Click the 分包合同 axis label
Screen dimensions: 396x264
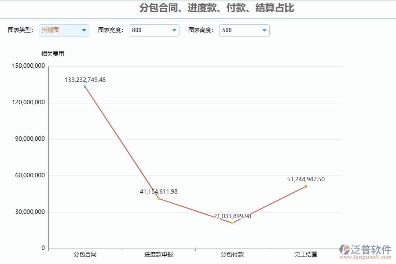tap(85, 254)
